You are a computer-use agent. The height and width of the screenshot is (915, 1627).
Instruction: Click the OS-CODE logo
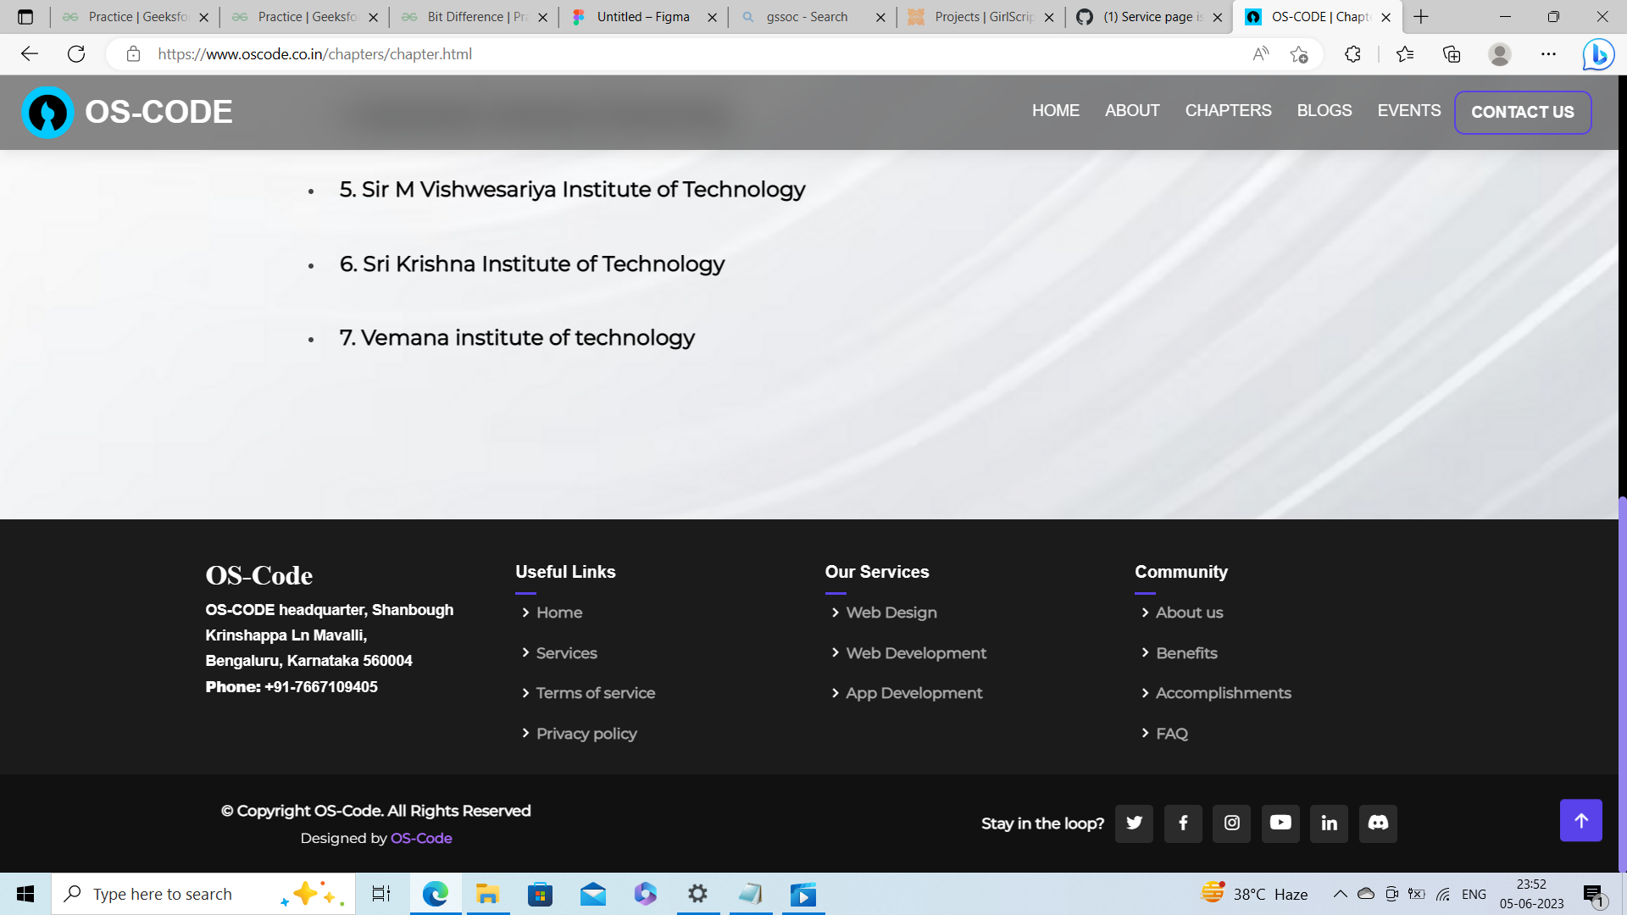(x=48, y=112)
